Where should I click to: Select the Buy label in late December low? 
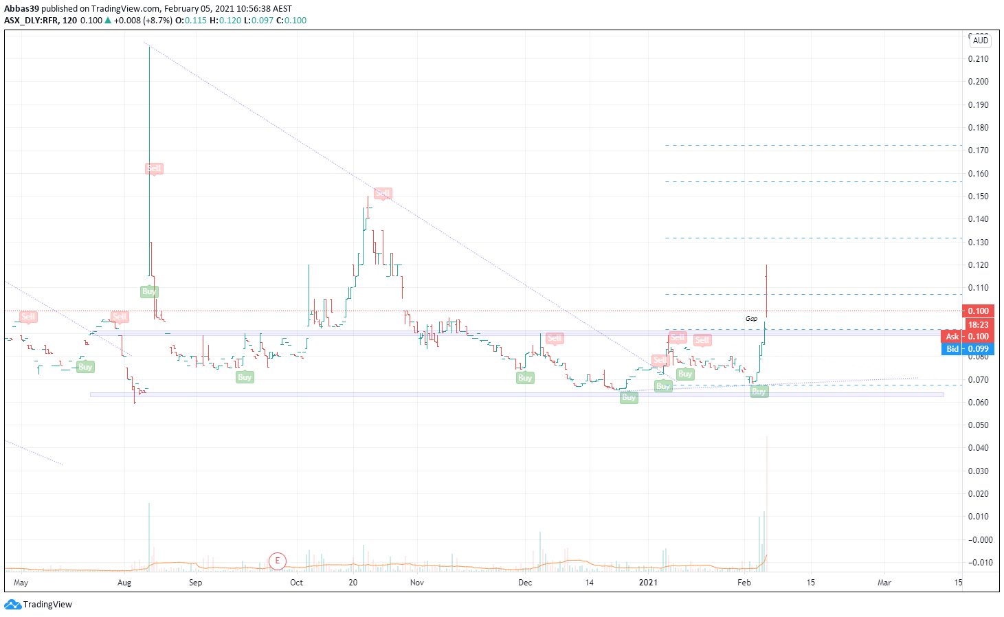(x=629, y=397)
